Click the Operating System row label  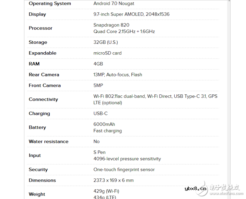tap(50, 3)
